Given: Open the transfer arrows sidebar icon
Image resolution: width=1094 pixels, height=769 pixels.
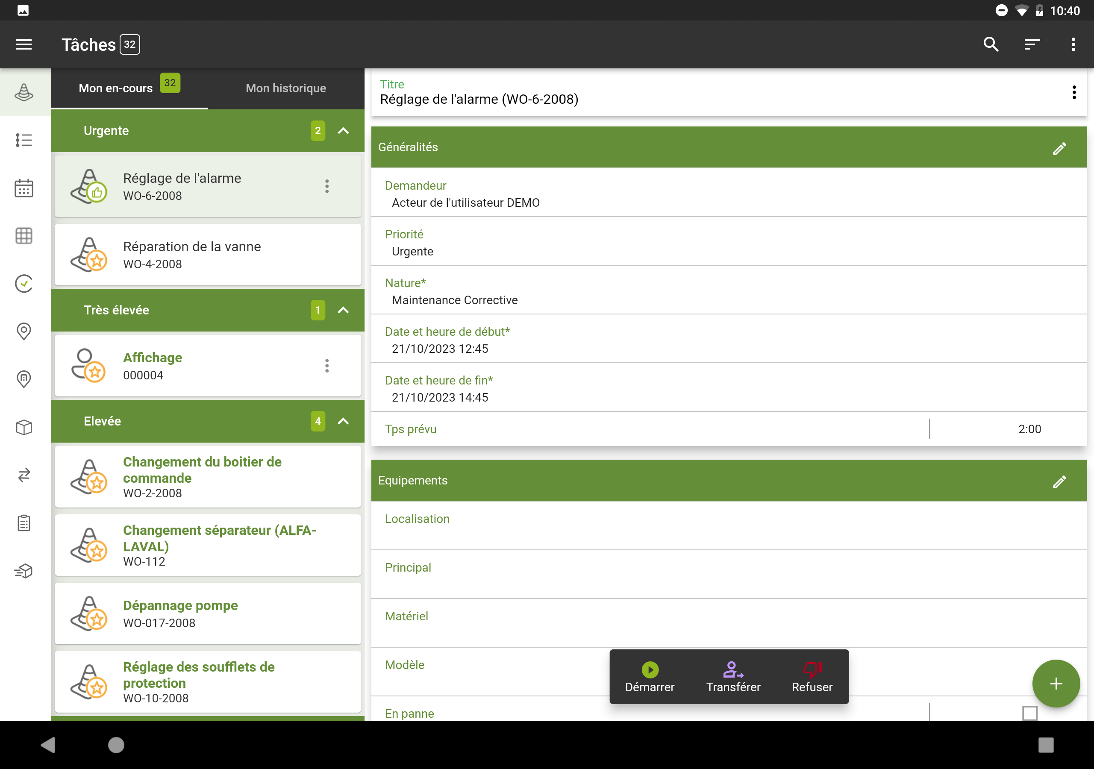Looking at the screenshot, I should click(24, 475).
